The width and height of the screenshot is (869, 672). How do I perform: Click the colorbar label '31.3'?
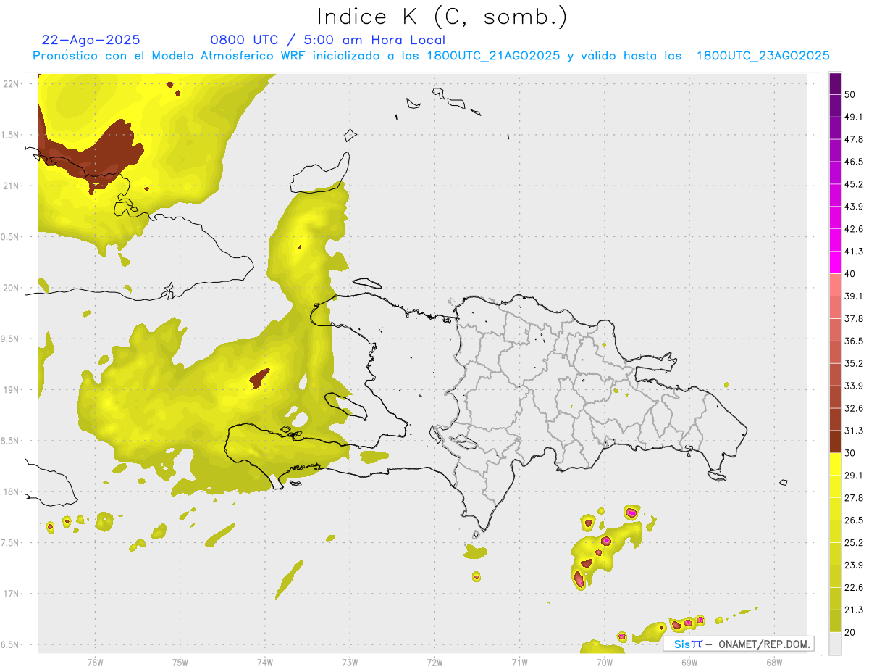tap(854, 431)
